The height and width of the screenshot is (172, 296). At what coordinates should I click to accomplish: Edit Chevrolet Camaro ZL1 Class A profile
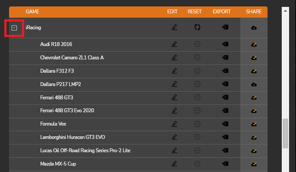[174, 57]
